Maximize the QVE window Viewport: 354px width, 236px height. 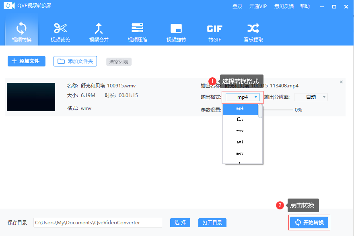pyautogui.click(x=334, y=7)
